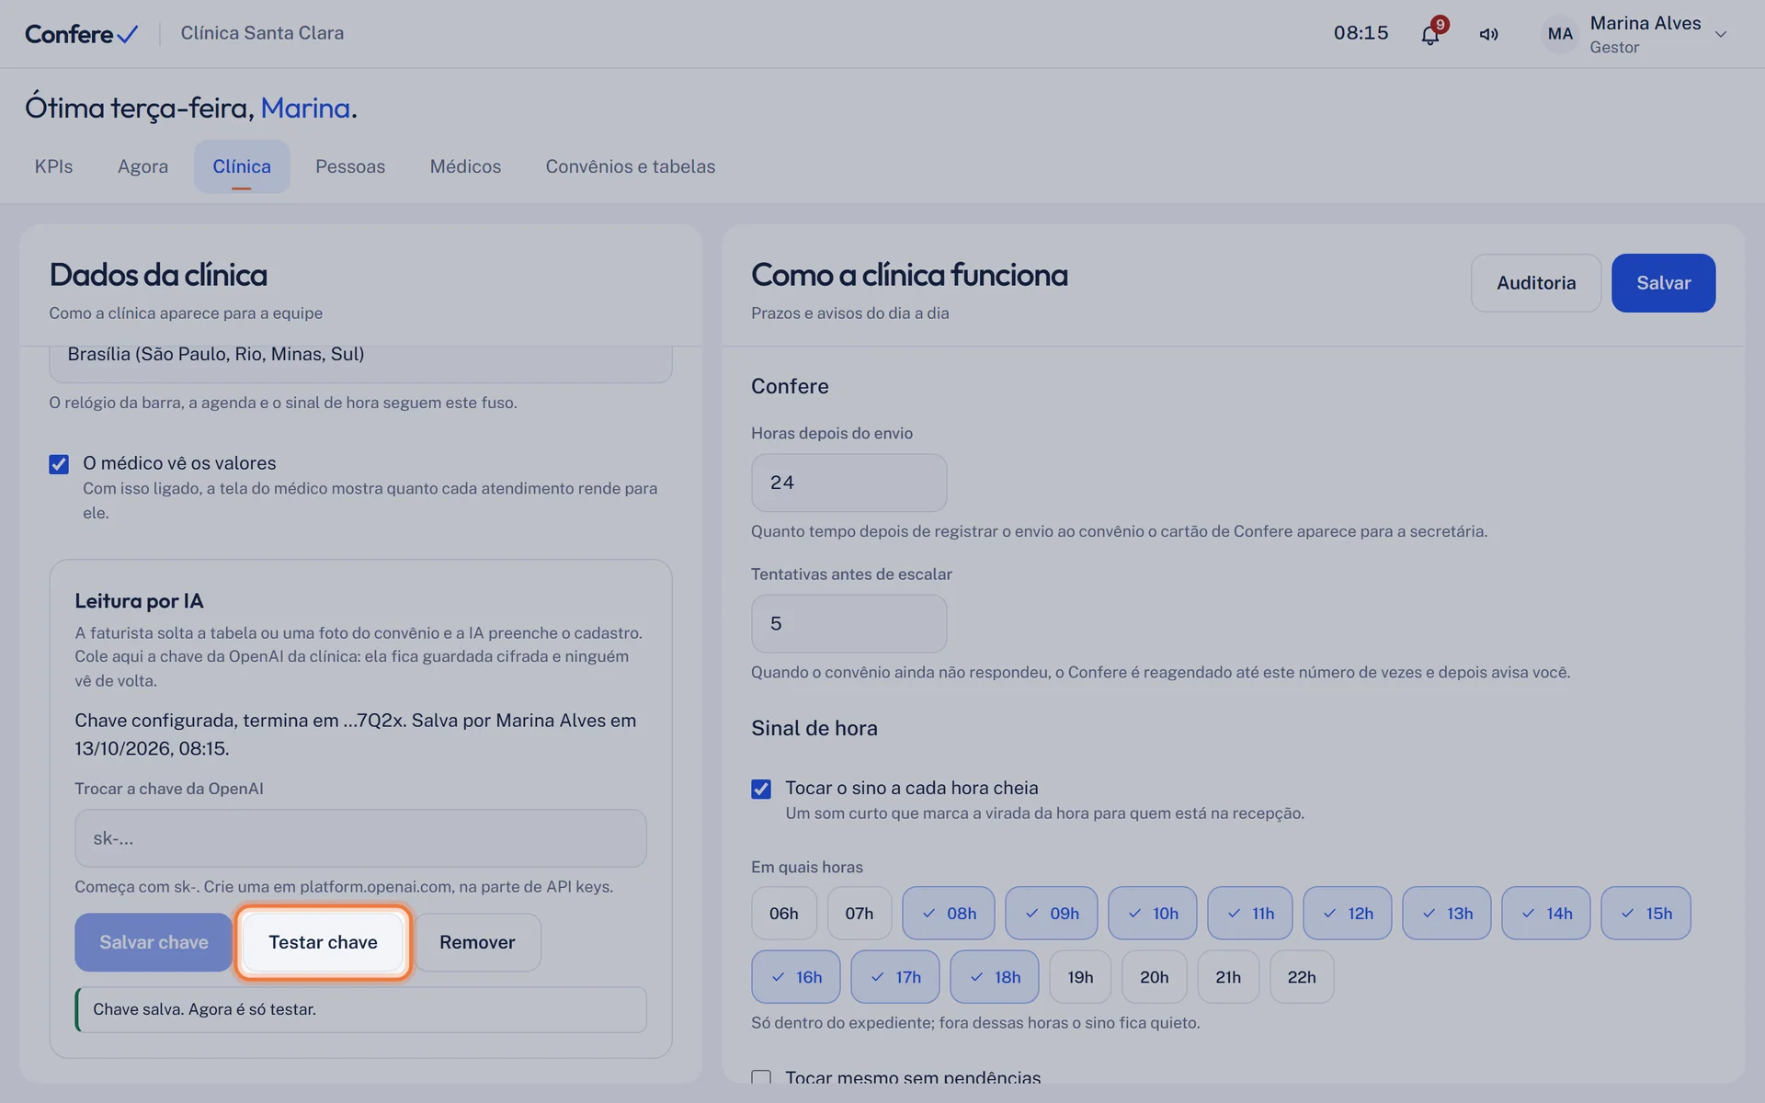
Task: Deselect the 10h hour chip
Action: click(1153, 913)
